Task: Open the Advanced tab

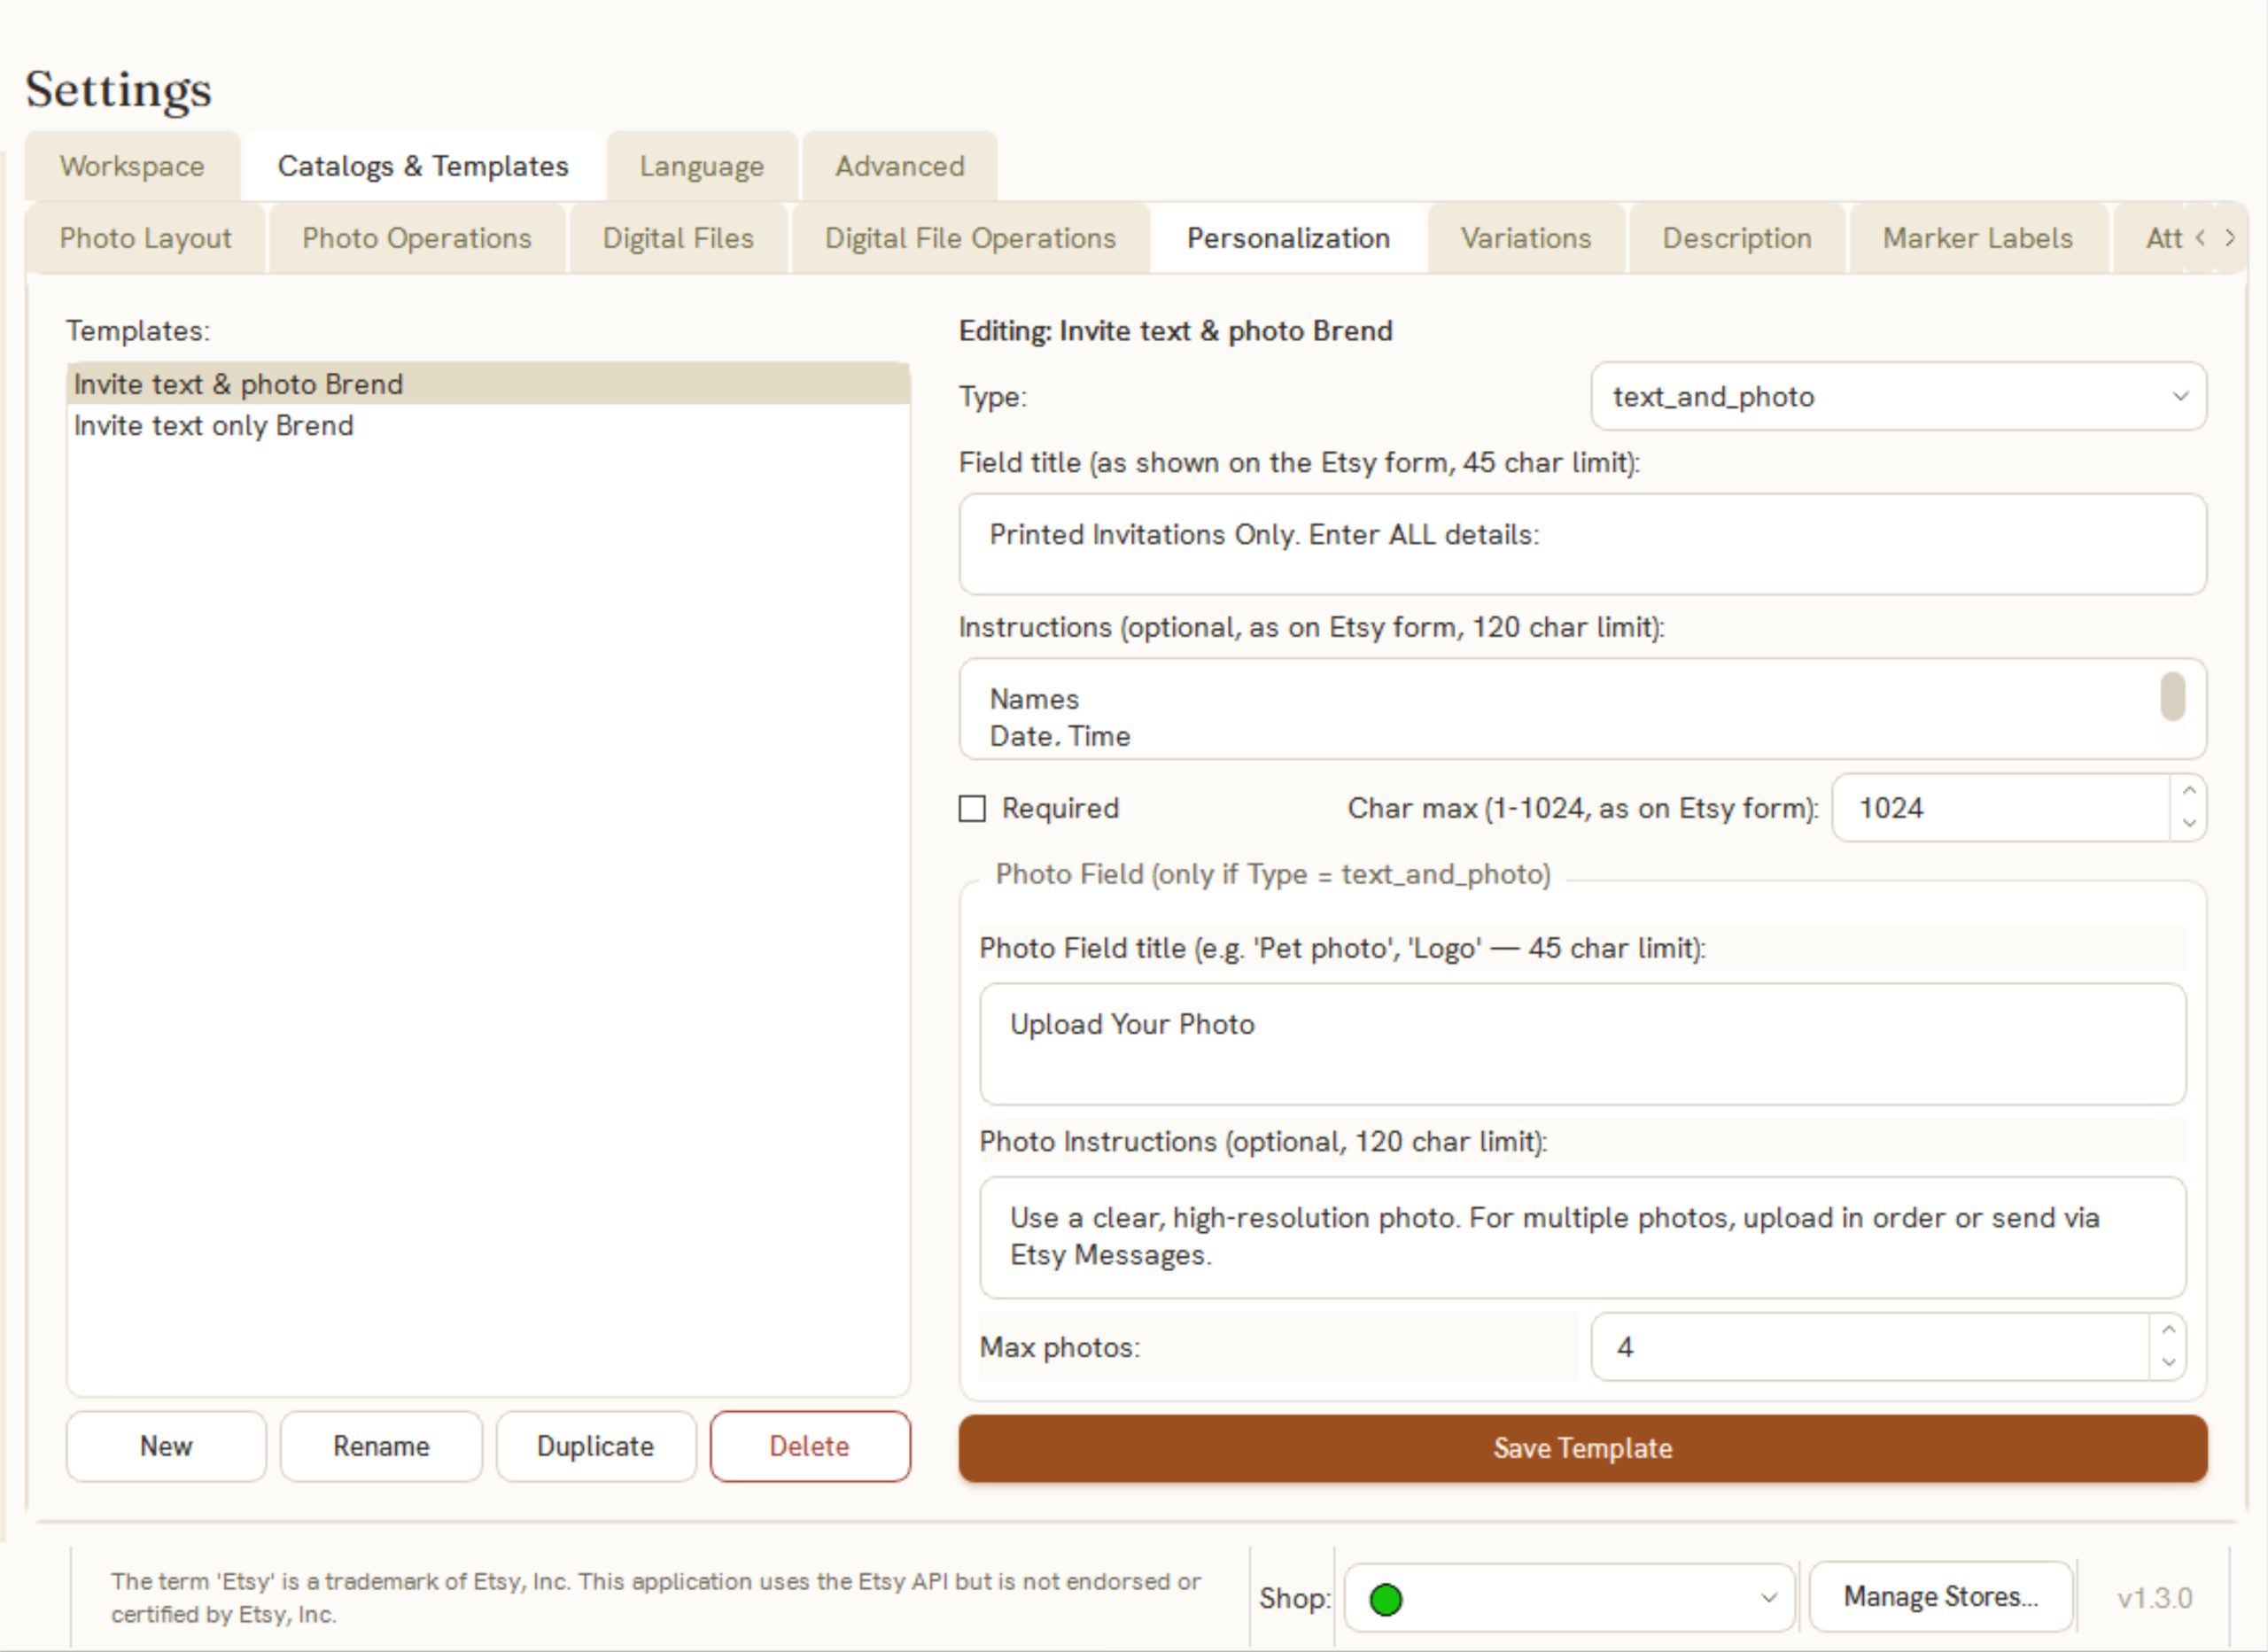Action: point(900,166)
